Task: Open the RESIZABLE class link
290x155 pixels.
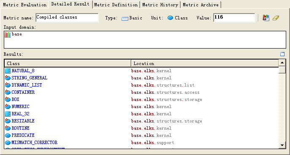Action: 23,121
